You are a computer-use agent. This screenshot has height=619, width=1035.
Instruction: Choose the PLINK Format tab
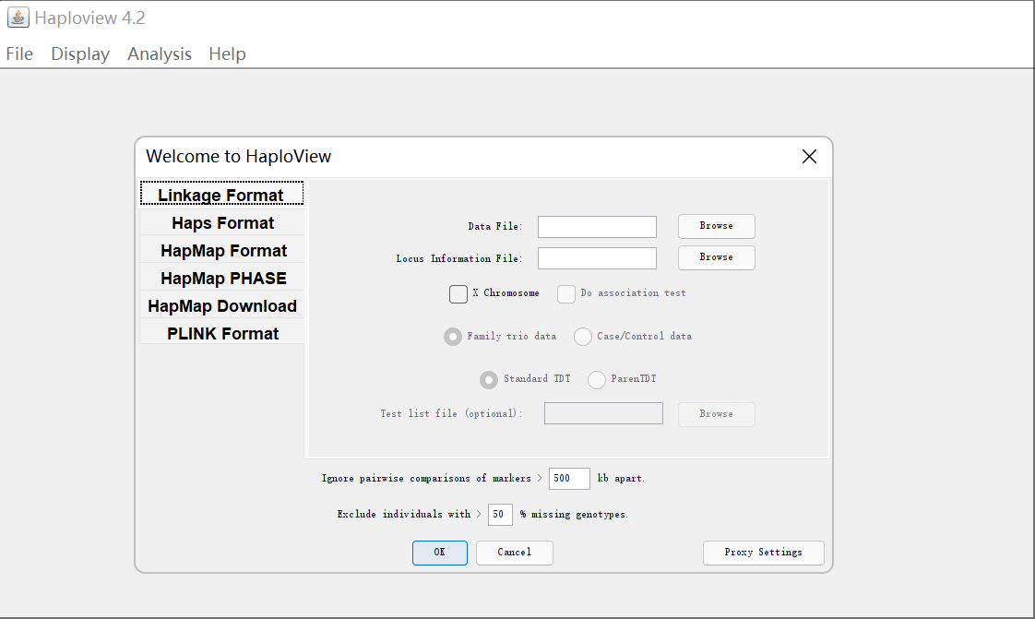pyautogui.click(x=222, y=334)
